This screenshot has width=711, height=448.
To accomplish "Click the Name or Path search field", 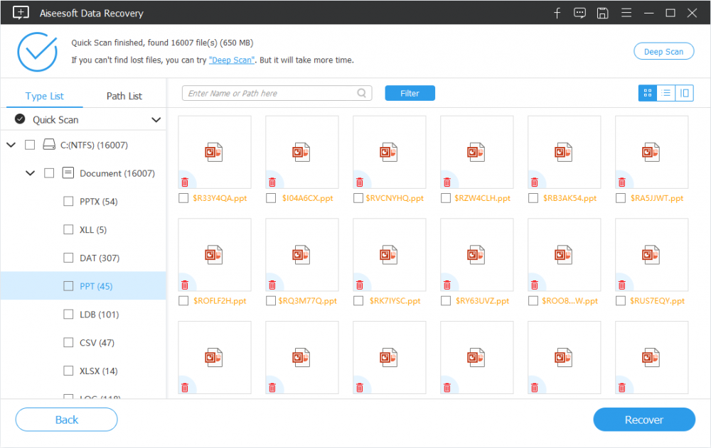I will [270, 93].
